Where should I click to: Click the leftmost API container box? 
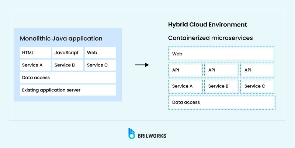point(185,70)
